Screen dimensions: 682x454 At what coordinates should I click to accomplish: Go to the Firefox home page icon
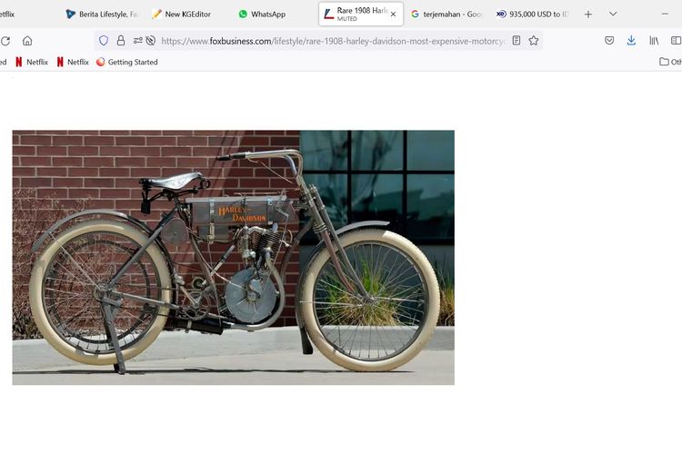[x=27, y=41]
